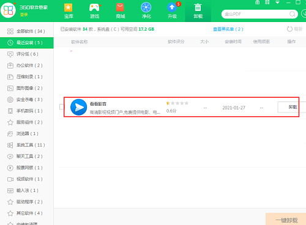Click the 看看影音 blue play icon
306x225 pixels.
coord(78,107)
